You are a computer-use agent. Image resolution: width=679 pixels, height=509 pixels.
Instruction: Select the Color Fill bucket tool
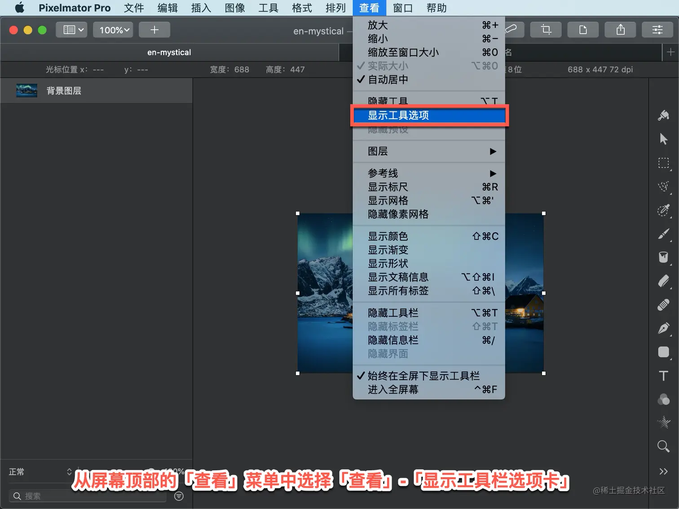(663, 257)
